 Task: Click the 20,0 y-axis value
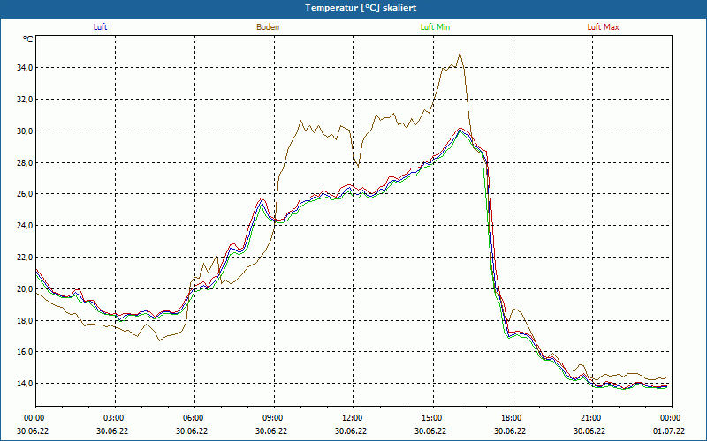pyautogui.click(x=25, y=289)
